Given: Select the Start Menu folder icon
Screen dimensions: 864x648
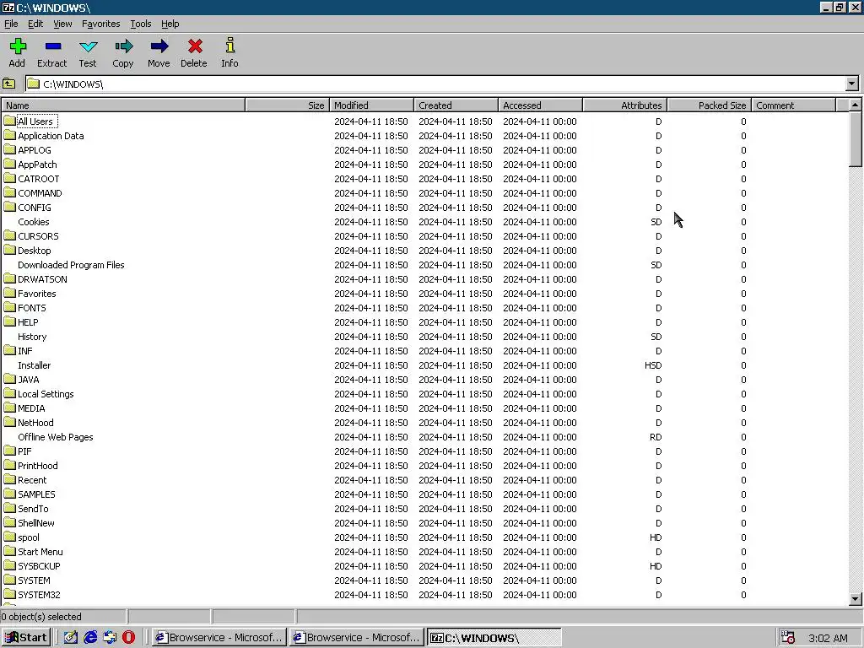Looking at the screenshot, I should [9, 552].
